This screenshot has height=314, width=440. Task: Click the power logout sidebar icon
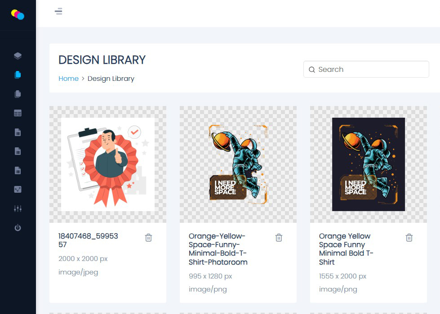18,228
